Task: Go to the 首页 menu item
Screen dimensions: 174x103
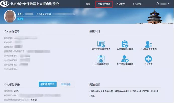Action: click(x=88, y=4)
